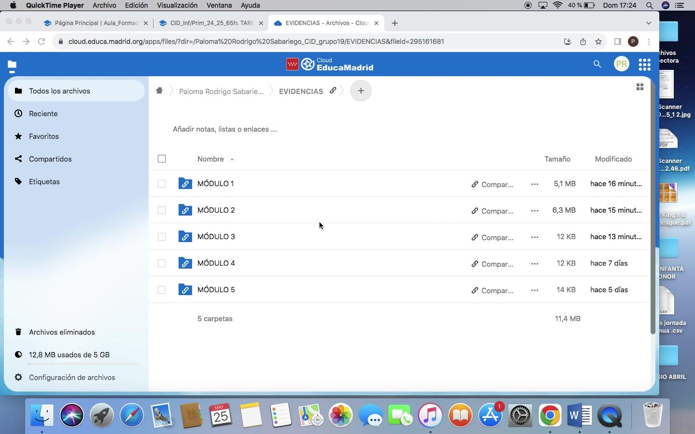Open the apps grid menu
Image resolution: width=695 pixels, height=434 pixels.
(644, 64)
